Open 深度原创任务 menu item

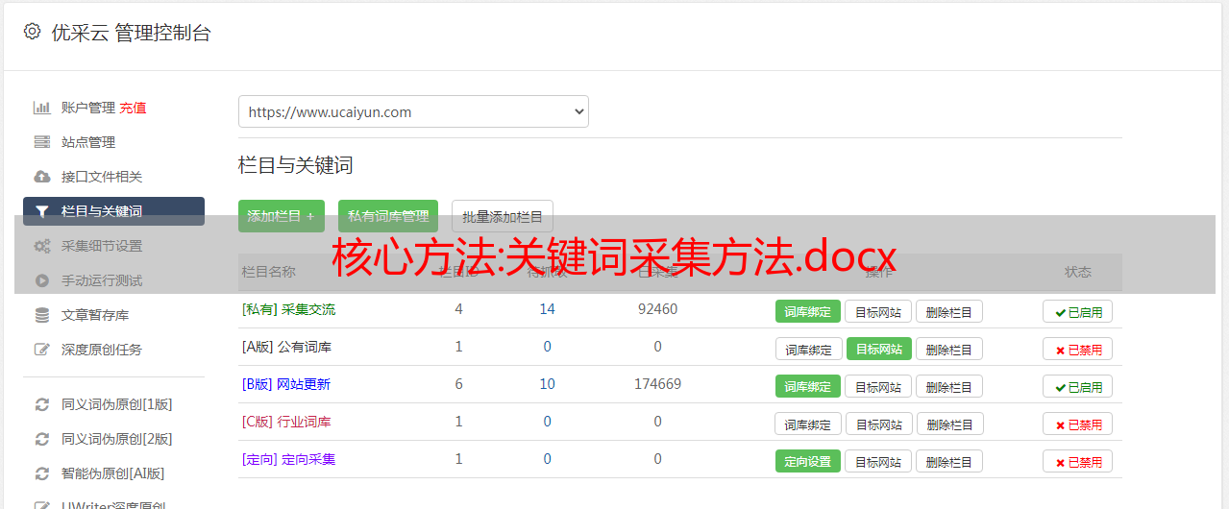[102, 350]
